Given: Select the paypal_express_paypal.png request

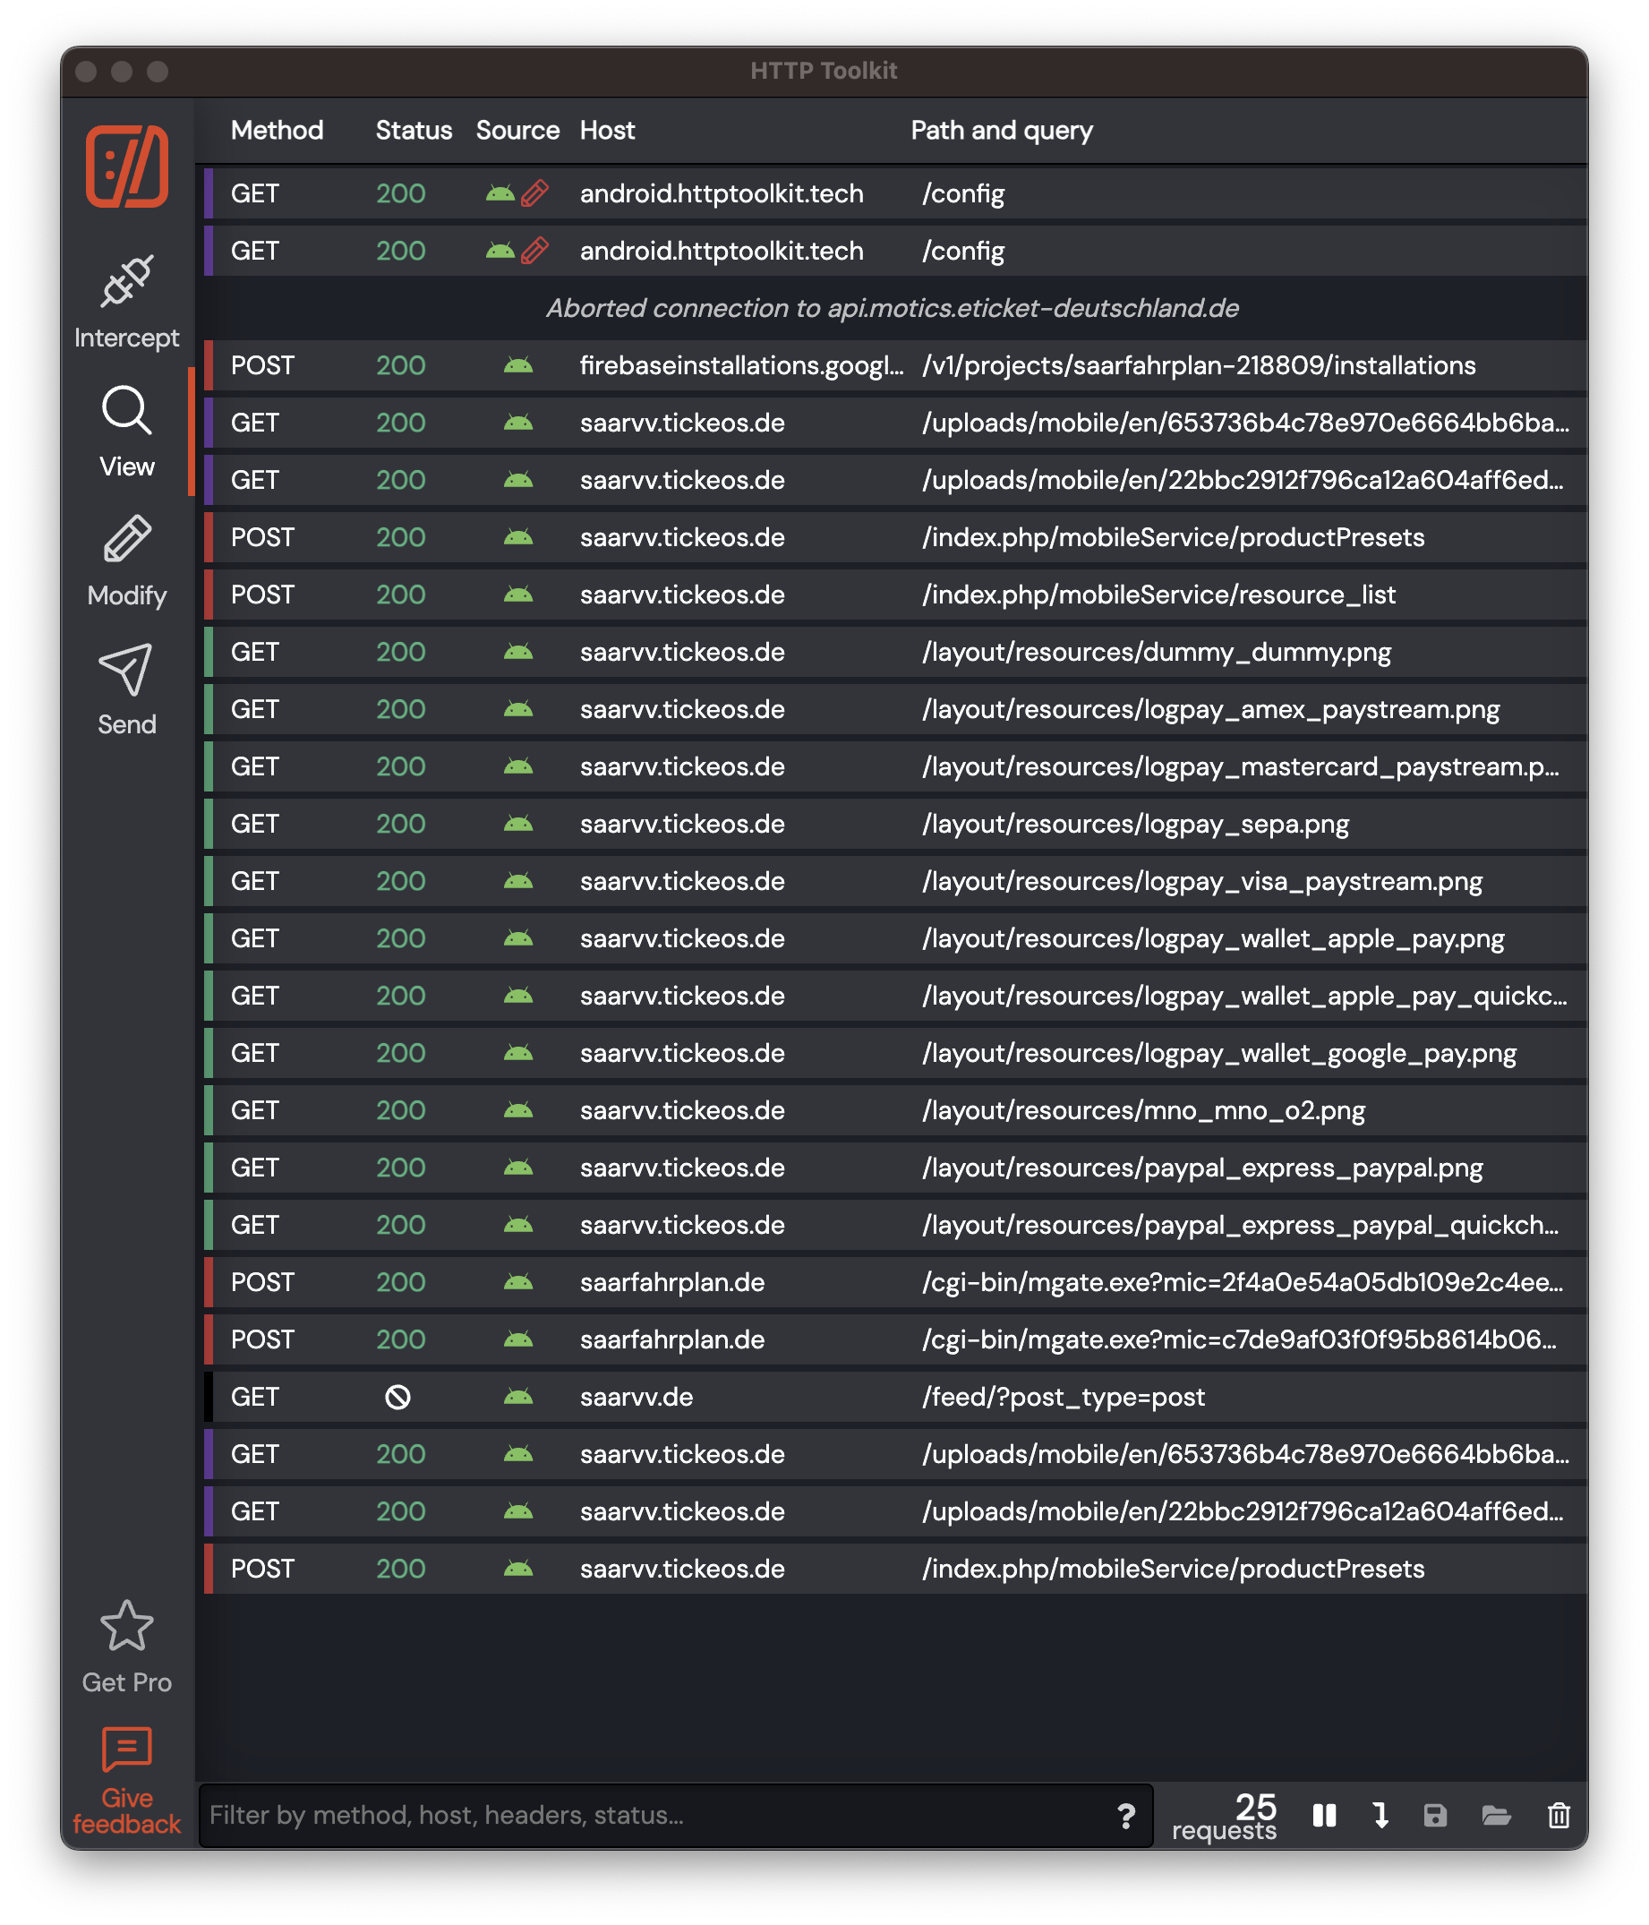Looking at the screenshot, I should (x=895, y=1168).
